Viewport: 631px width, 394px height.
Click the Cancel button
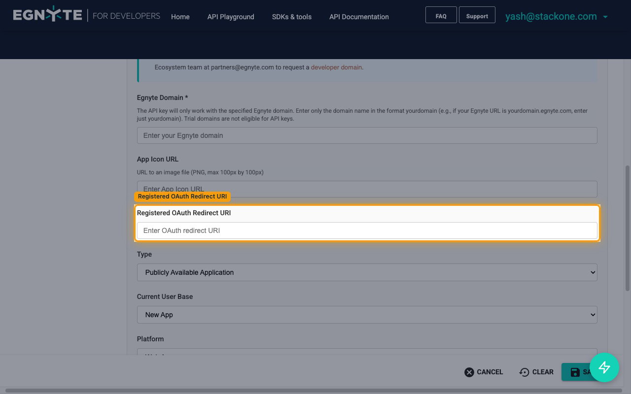pos(484,372)
